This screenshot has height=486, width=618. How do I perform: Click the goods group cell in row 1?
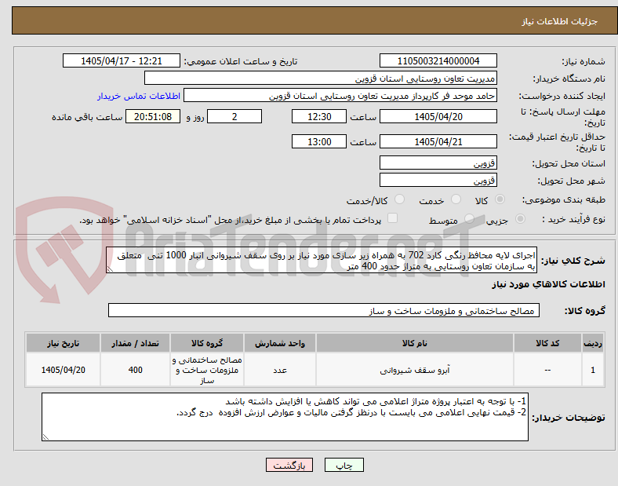coord(207,370)
